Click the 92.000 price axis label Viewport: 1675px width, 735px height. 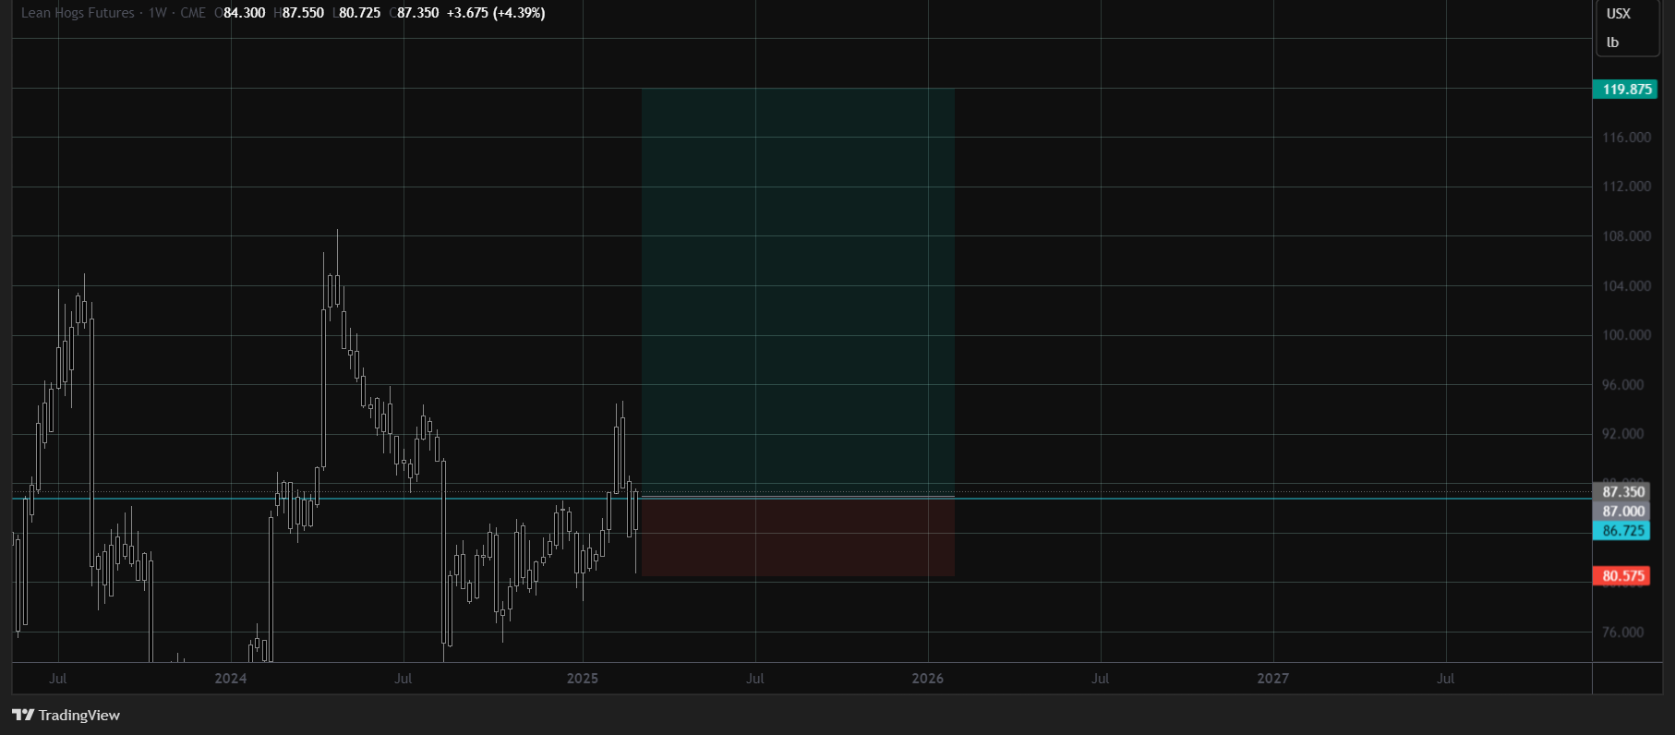click(1622, 434)
